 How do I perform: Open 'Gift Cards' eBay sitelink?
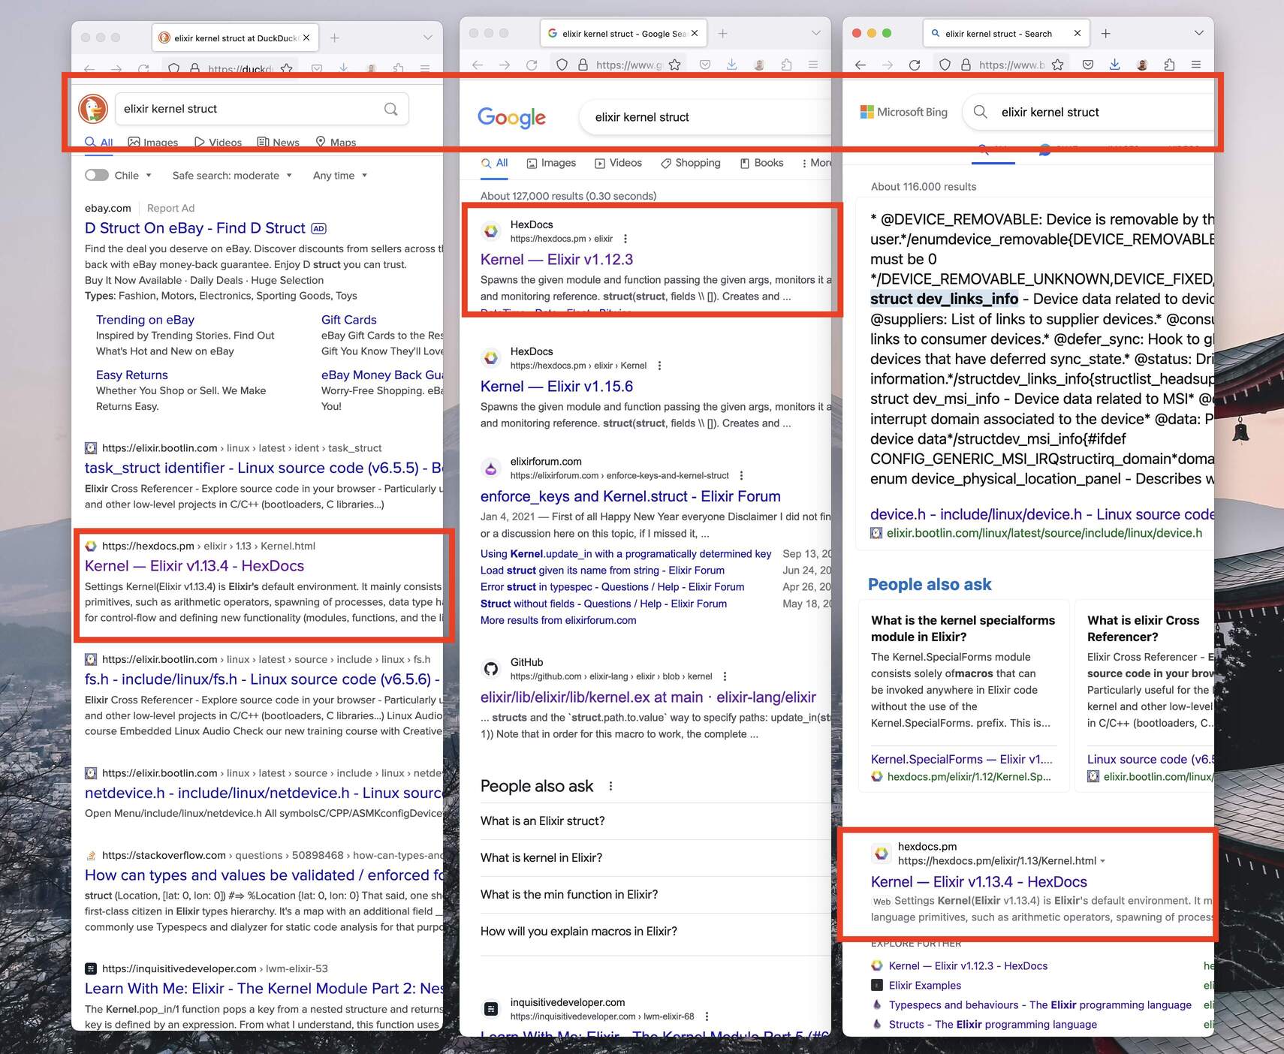pos(348,320)
